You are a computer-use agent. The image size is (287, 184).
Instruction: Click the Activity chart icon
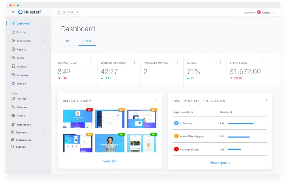[13, 32]
